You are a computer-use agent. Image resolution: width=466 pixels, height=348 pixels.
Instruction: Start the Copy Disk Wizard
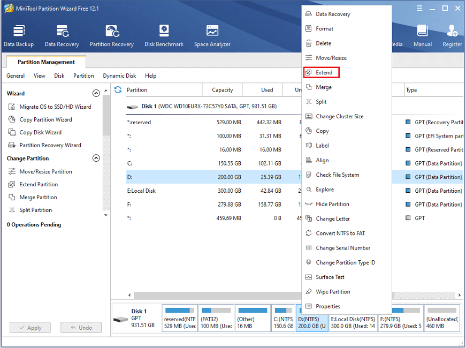pyautogui.click(x=35, y=132)
